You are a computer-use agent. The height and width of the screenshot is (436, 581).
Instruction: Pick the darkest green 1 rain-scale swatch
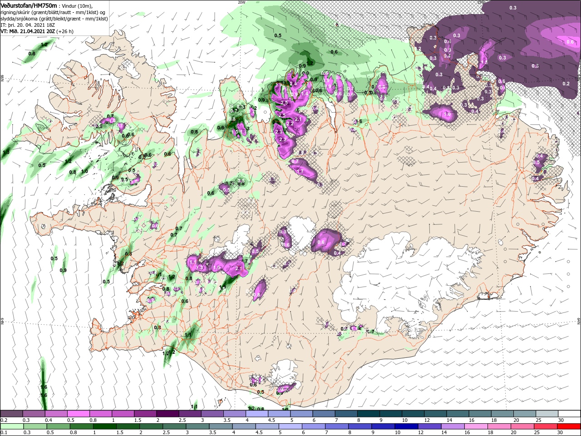coord(104,426)
